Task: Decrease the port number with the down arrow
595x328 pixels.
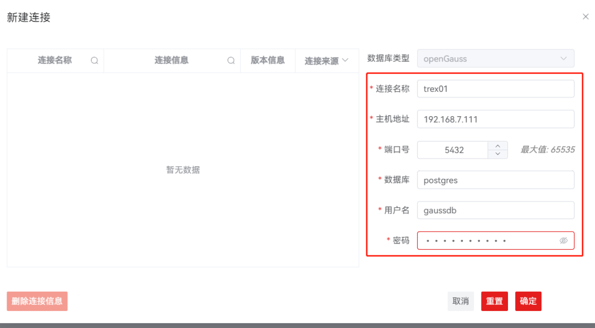Action: coord(497,153)
